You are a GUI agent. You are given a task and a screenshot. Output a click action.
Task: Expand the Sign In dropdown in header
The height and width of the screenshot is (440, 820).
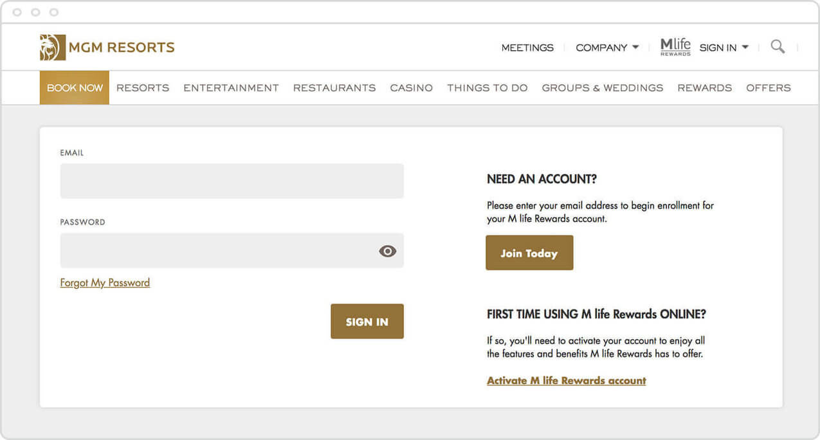(x=724, y=48)
